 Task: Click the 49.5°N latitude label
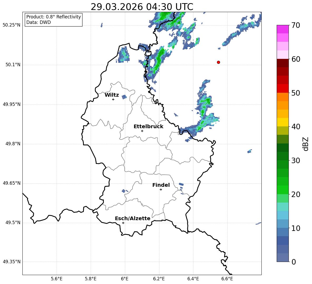coord(13,223)
